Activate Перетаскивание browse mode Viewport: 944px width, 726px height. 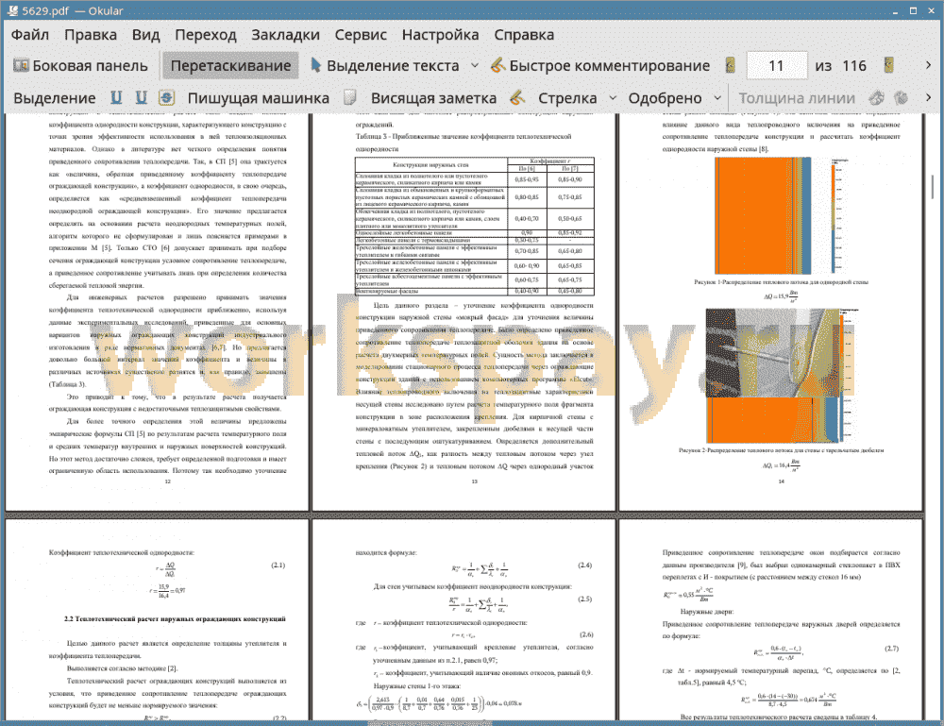[x=230, y=66]
